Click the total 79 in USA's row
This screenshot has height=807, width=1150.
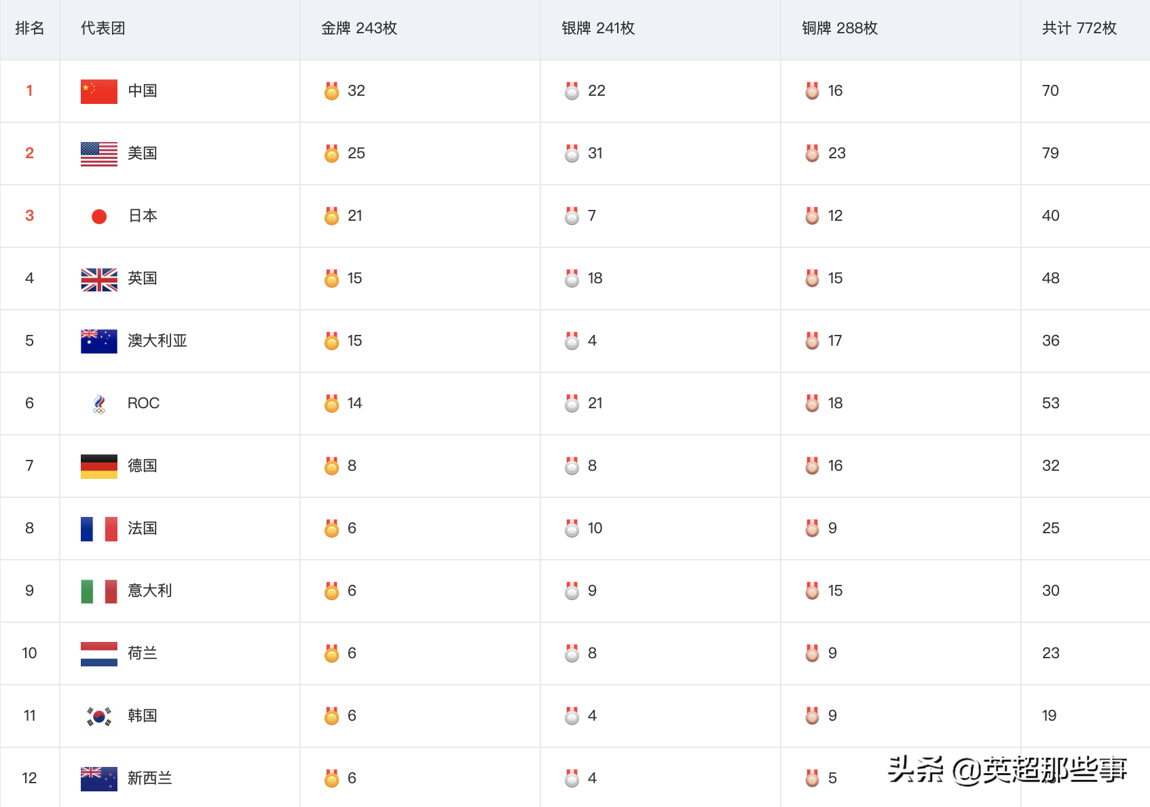pyautogui.click(x=1050, y=154)
